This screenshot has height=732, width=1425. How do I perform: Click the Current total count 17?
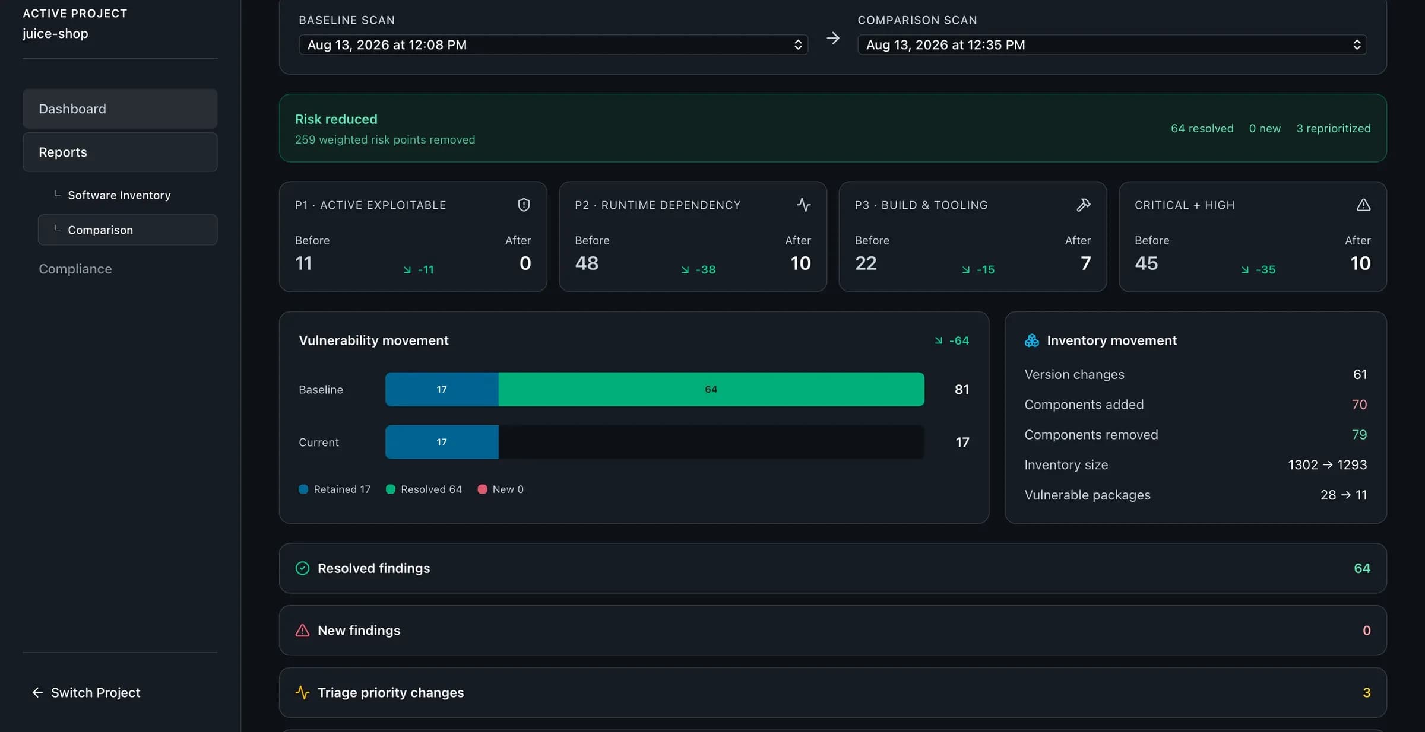coord(962,442)
